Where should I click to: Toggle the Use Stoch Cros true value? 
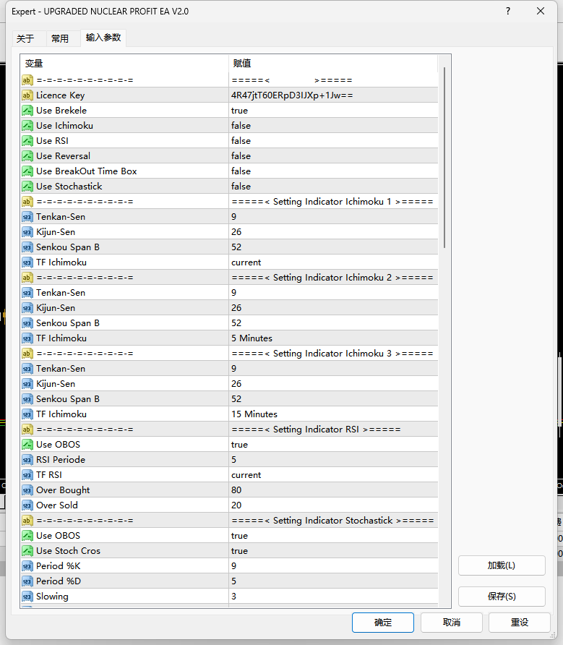pyautogui.click(x=333, y=551)
